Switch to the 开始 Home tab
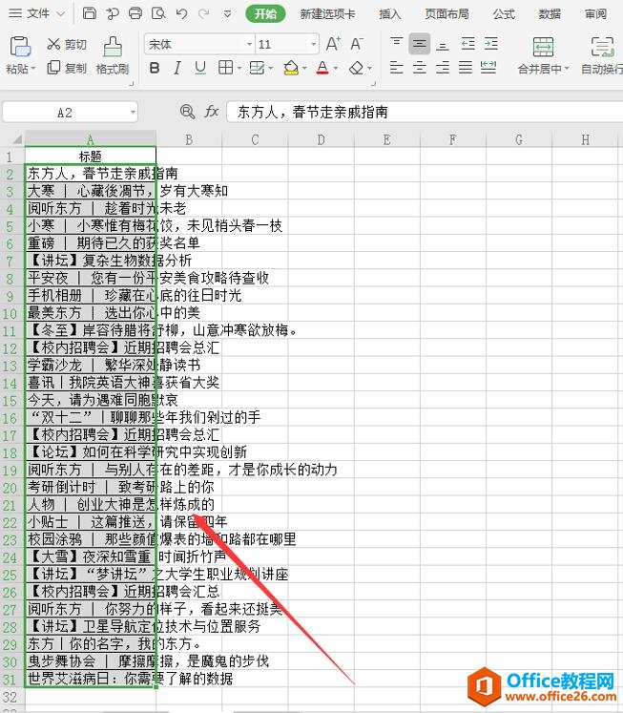The image size is (623, 713). point(265,13)
